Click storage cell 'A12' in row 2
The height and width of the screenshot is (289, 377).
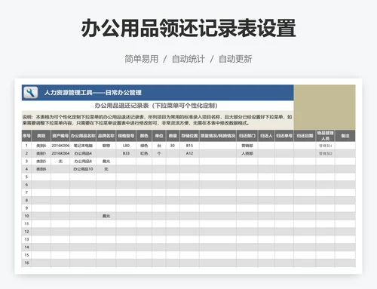pos(189,153)
